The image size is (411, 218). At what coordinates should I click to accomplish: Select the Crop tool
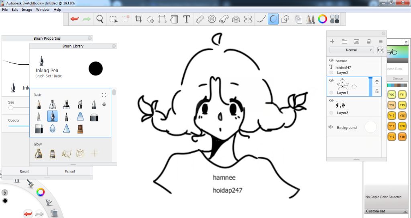pyautogui.click(x=138, y=19)
